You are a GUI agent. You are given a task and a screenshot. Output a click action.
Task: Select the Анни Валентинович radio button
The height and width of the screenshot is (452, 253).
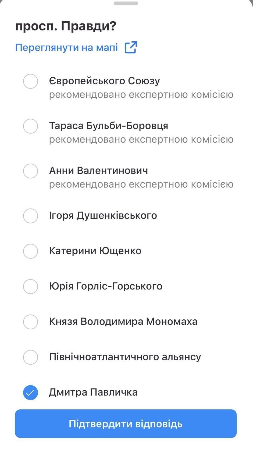pyautogui.click(x=30, y=171)
